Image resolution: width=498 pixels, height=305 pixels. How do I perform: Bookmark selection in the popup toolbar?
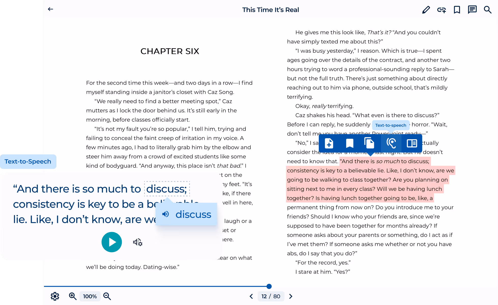pyautogui.click(x=350, y=143)
